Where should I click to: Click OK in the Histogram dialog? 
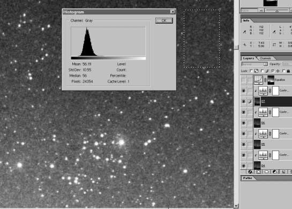(164, 20)
